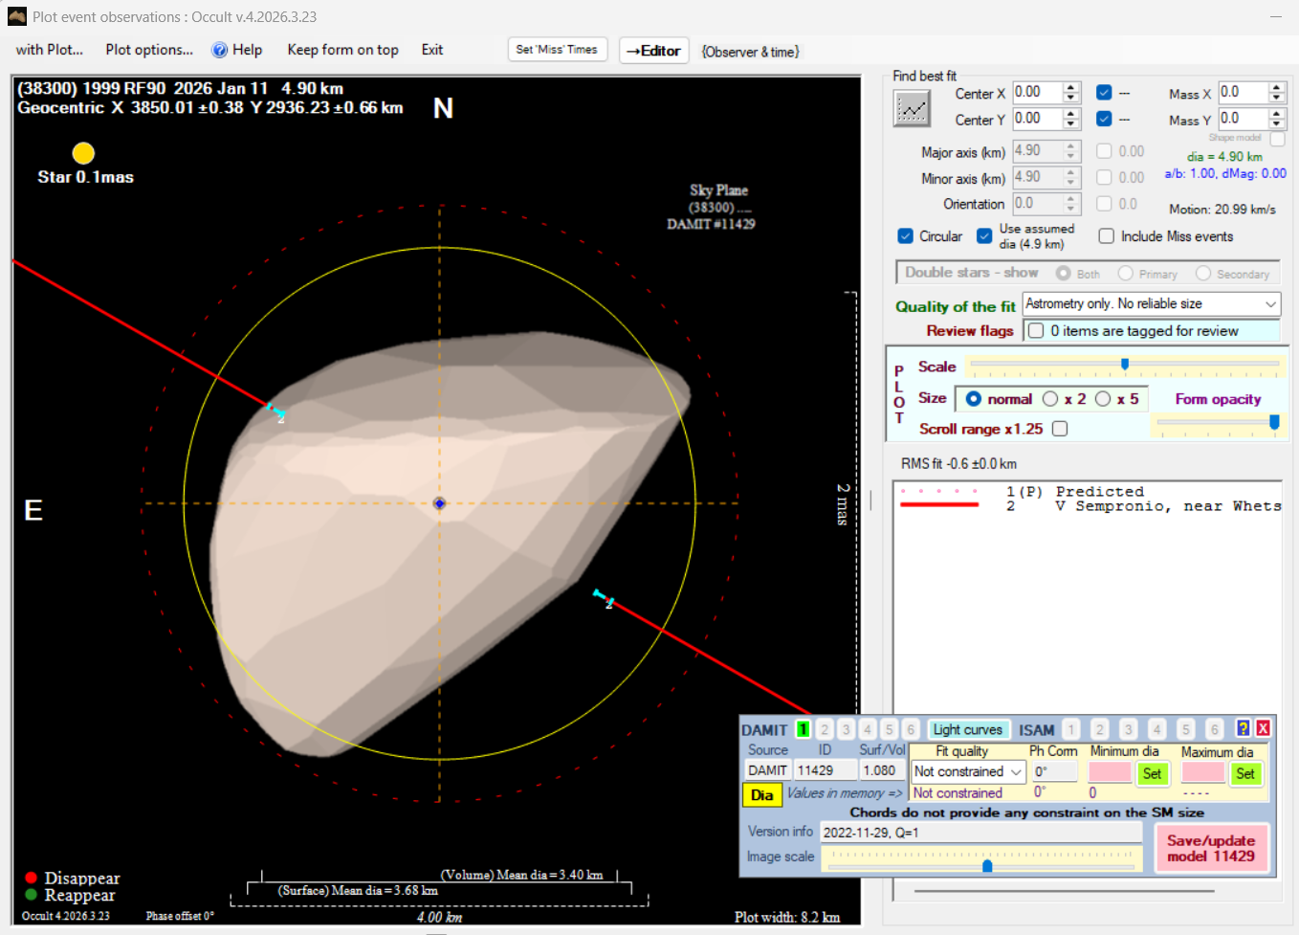This screenshot has width=1299, height=935.
Task: Click the Set 'Miss' Times button
Action: point(557,50)
